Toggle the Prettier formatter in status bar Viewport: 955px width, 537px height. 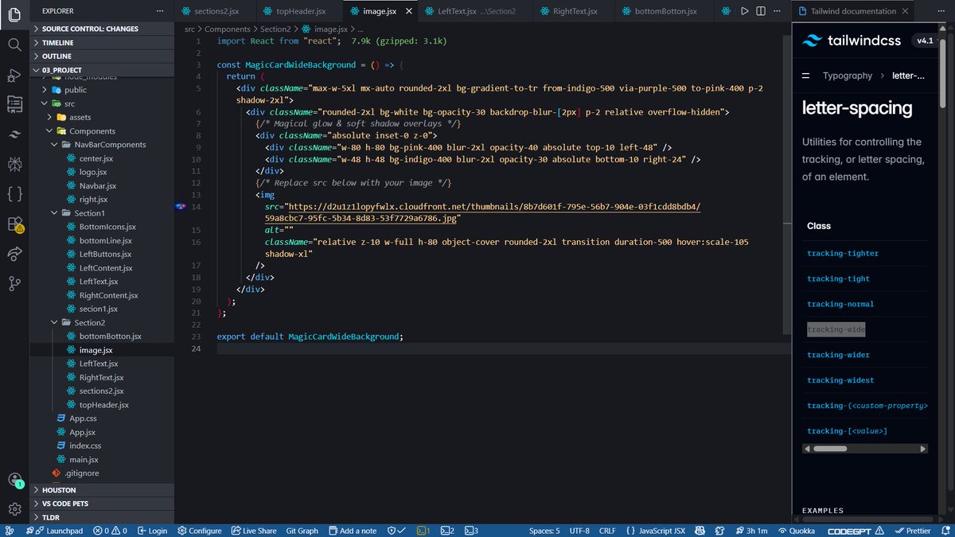914,530
